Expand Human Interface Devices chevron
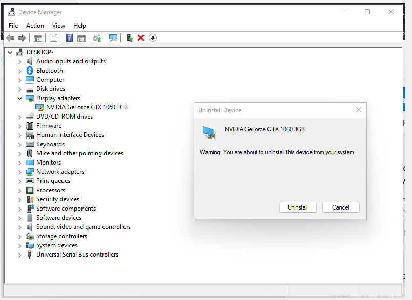412x300 pixels. 19,135
